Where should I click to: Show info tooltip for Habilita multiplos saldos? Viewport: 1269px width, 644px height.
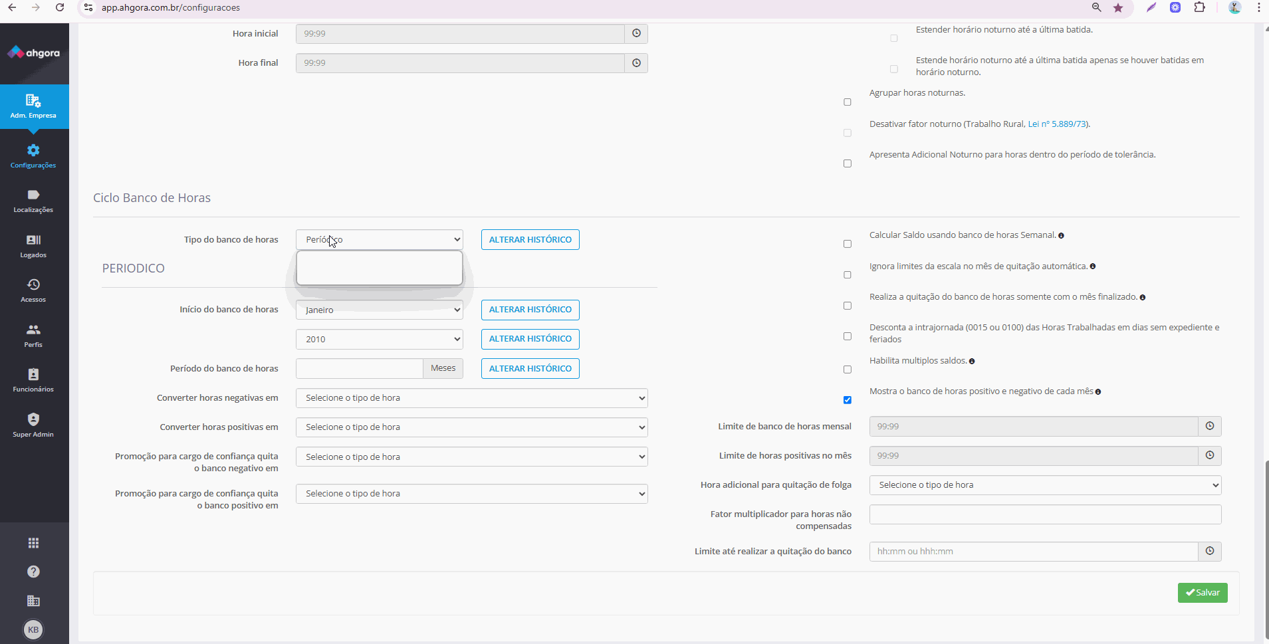pos(972,362)
